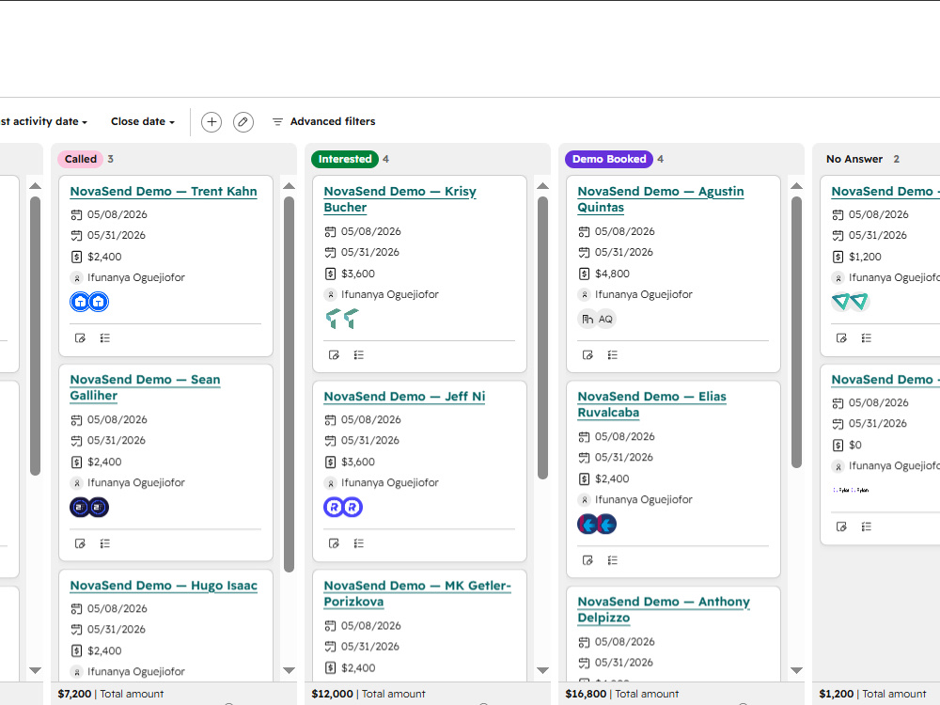Open NovaSend Demo — Anthony Delpizzo deal
The height and width of the screenshot is (705, 940).
pos(664,609)
